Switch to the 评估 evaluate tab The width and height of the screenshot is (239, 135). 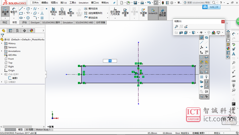[x=24, y=23]
